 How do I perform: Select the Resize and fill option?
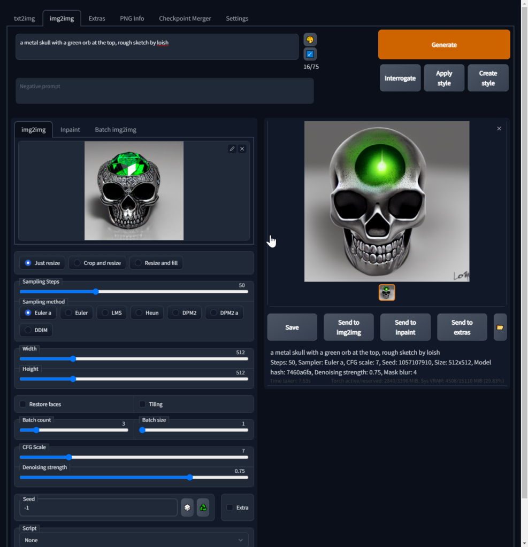pyautogui.click(x=138, y=262)
